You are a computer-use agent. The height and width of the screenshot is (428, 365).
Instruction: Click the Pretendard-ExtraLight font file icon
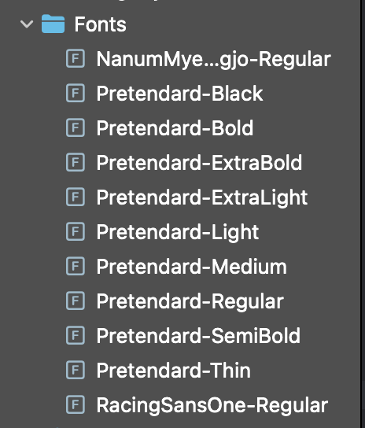(76, 197)
